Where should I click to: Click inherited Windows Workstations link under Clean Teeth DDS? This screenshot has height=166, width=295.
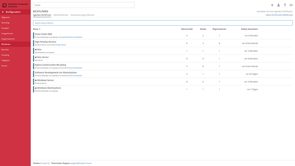75,37
